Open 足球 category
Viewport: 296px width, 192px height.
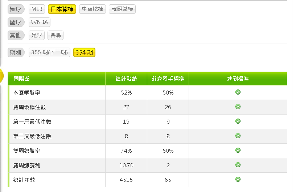[37, 35]
